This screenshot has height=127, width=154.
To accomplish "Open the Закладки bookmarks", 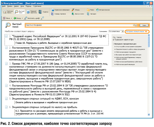I will click(91, 14).
